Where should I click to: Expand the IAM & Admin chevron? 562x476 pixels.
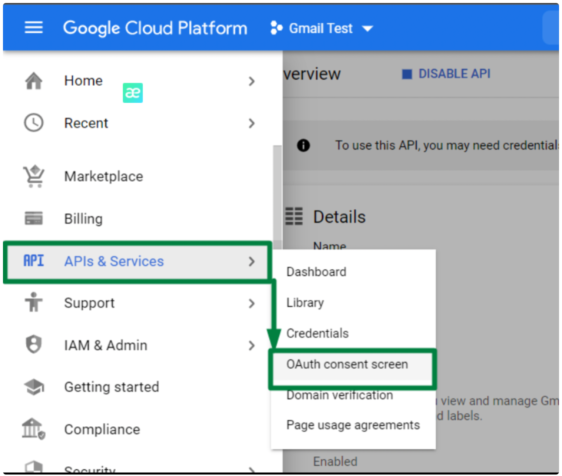coord(252,346)
